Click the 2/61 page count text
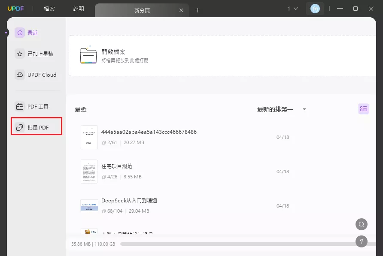This screenshot has width=383, height=256. [112, 142]
